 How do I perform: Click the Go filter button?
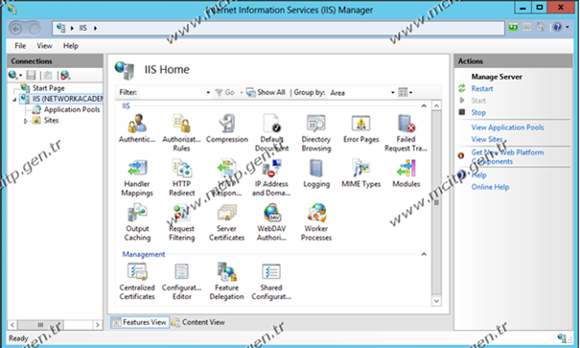225,92
